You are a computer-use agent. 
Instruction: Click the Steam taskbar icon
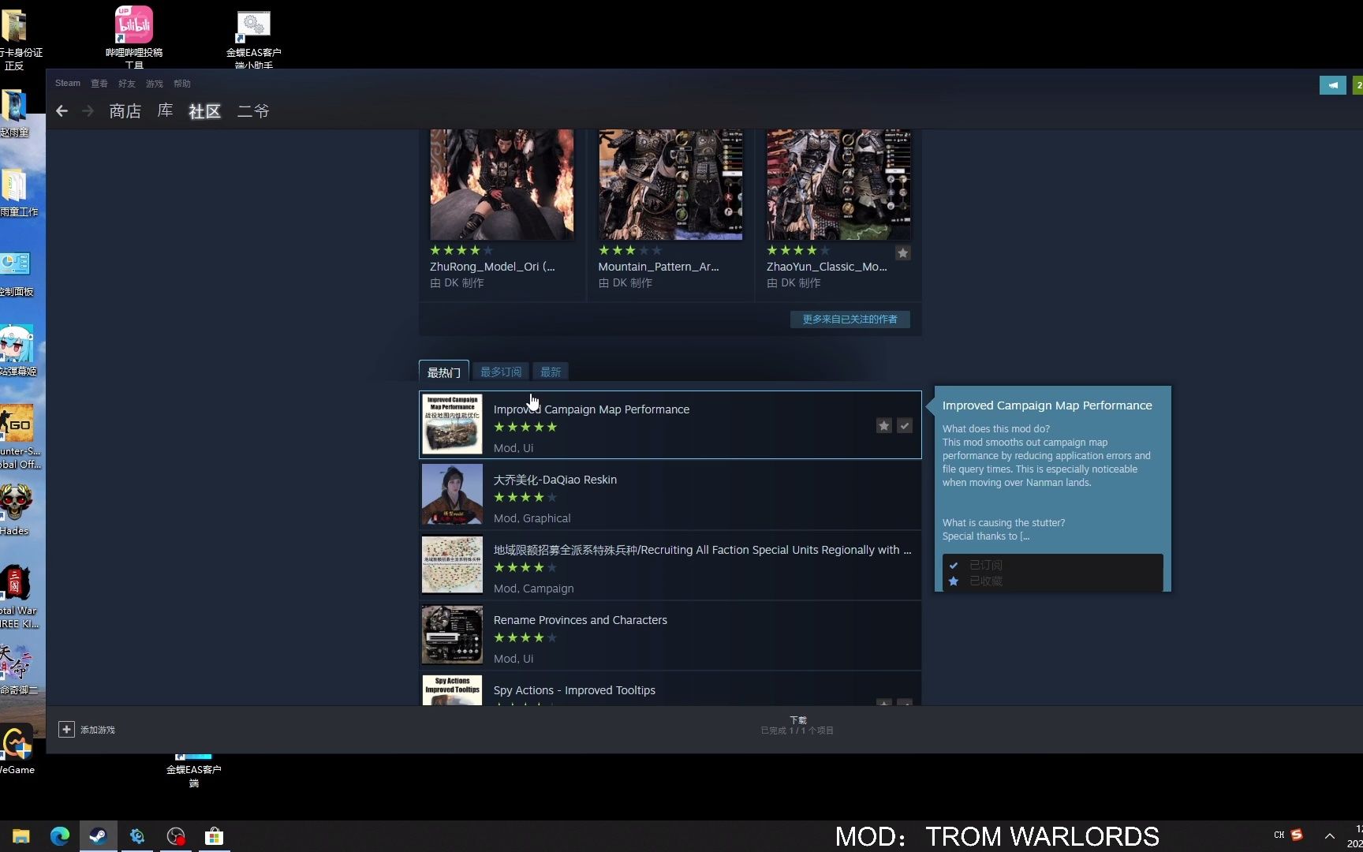(99, 836)
